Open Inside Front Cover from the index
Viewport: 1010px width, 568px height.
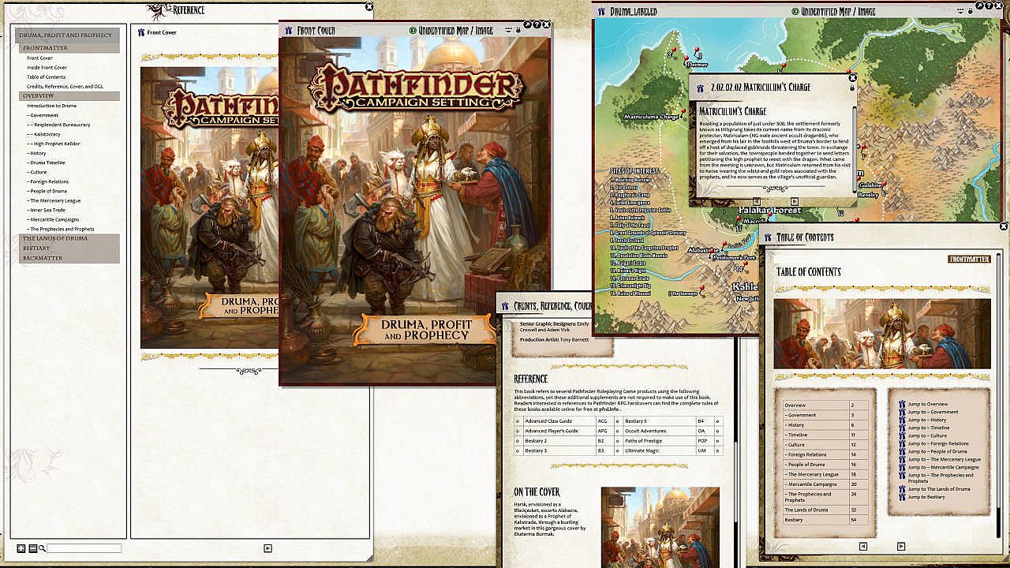(47, 67)
